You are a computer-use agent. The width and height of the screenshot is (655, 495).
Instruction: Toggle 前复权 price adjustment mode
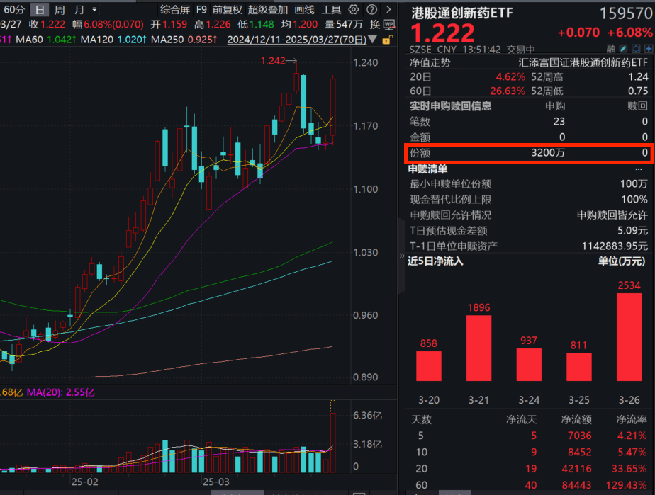[x=229, y=10]
